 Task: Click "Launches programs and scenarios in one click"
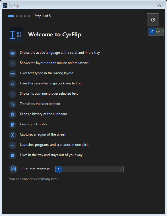coord(54,145)
